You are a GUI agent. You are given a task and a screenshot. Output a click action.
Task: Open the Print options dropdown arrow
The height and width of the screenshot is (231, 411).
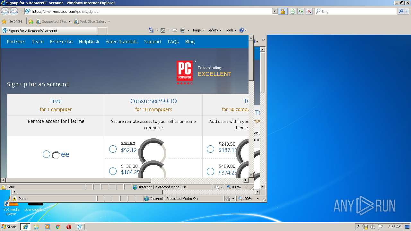click(188, 30)
